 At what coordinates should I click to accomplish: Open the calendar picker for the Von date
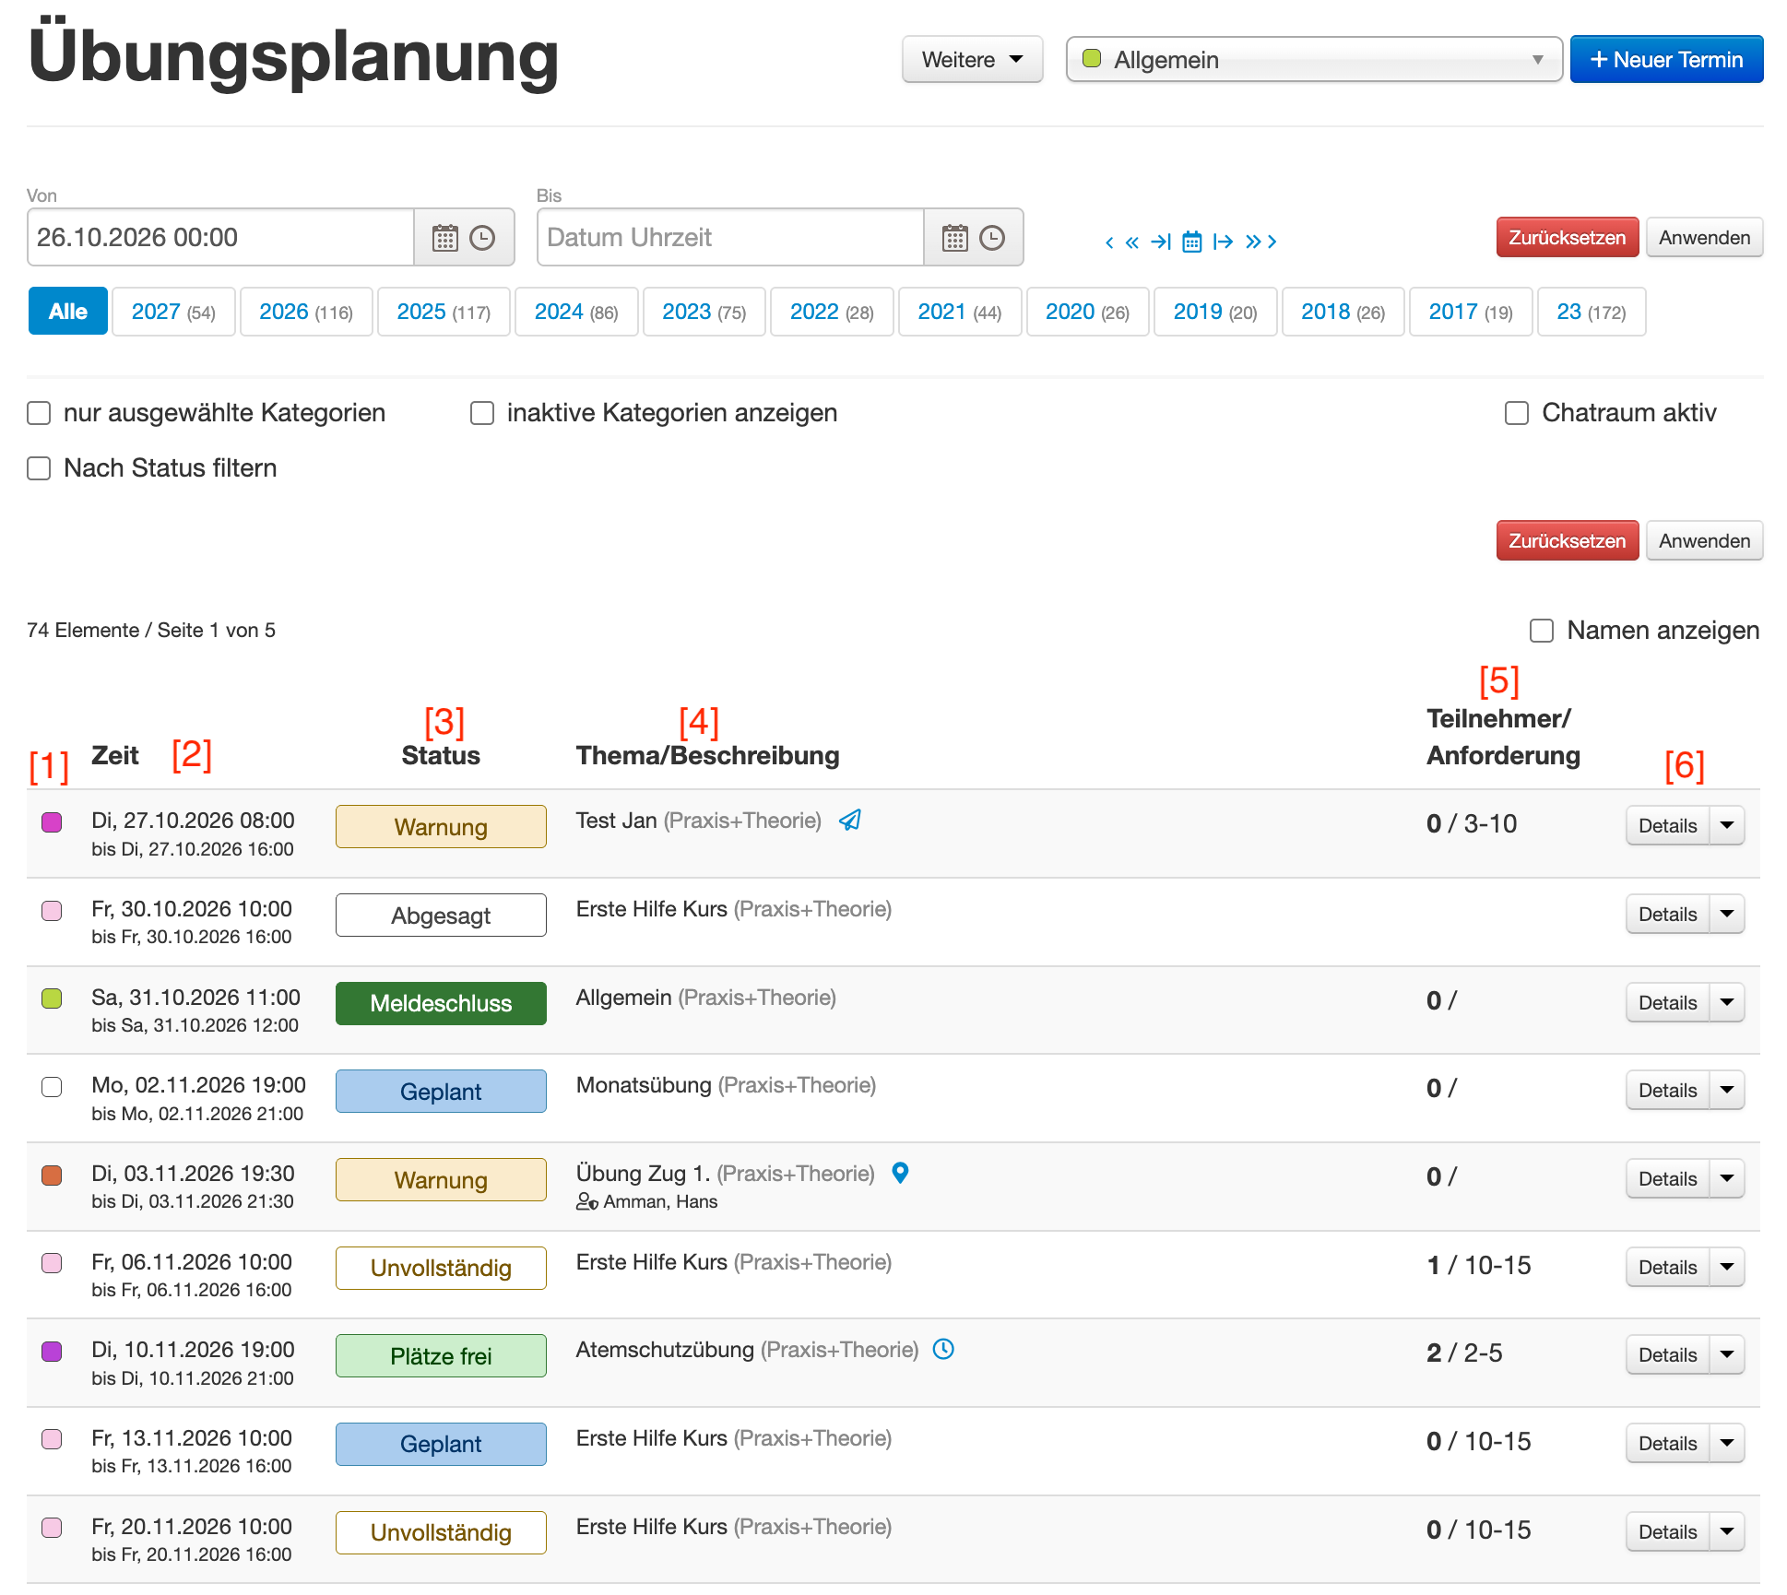(x=445, y=238)
